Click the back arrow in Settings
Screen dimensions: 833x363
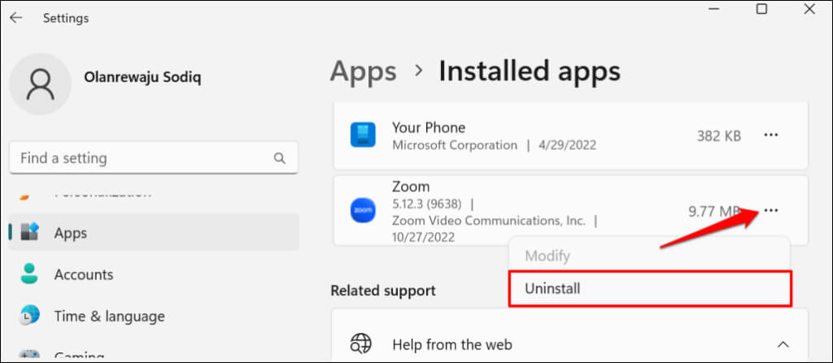coord(16,17)
